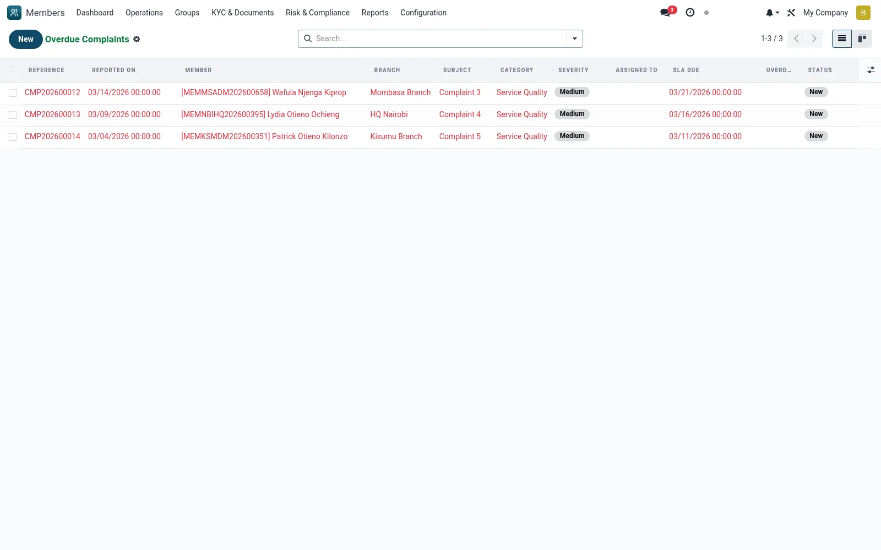Open the Members app home icon
The image size is (881, 550).
[14, 13]
